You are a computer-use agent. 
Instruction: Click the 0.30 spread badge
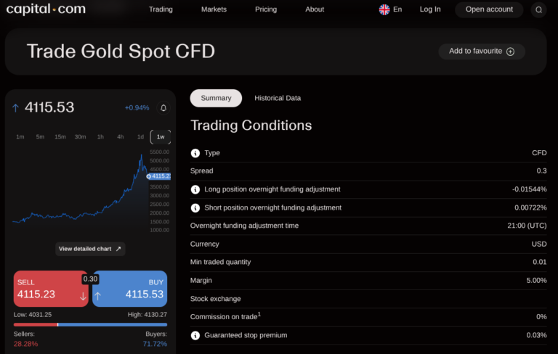coord(90,279)
